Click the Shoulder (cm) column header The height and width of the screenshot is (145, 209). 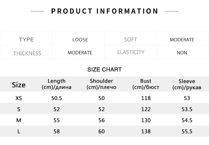(101, 84)
